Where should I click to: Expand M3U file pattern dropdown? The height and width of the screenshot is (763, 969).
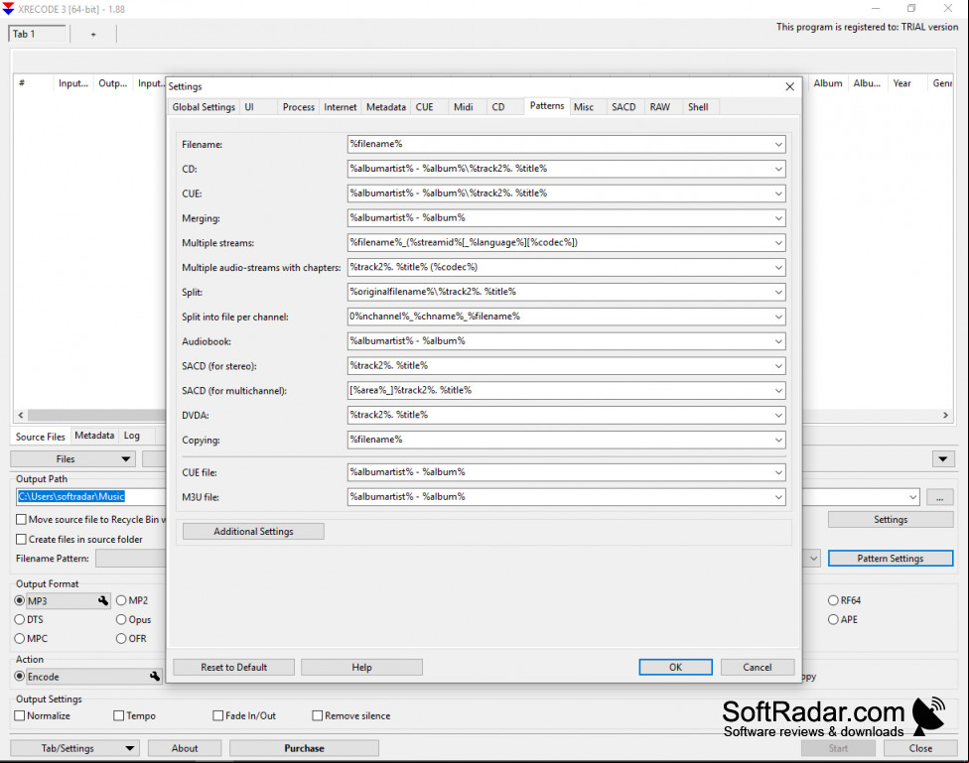pos(778,497)
